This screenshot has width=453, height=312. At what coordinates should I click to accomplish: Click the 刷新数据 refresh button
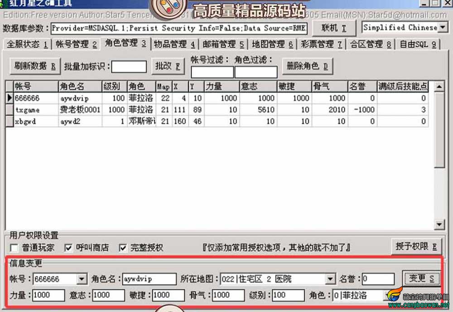coord(35,66)
